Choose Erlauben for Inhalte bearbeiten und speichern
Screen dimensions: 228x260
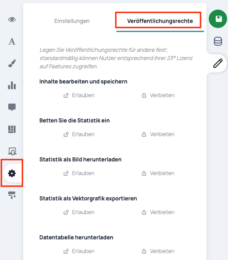[x=79, y=95]
